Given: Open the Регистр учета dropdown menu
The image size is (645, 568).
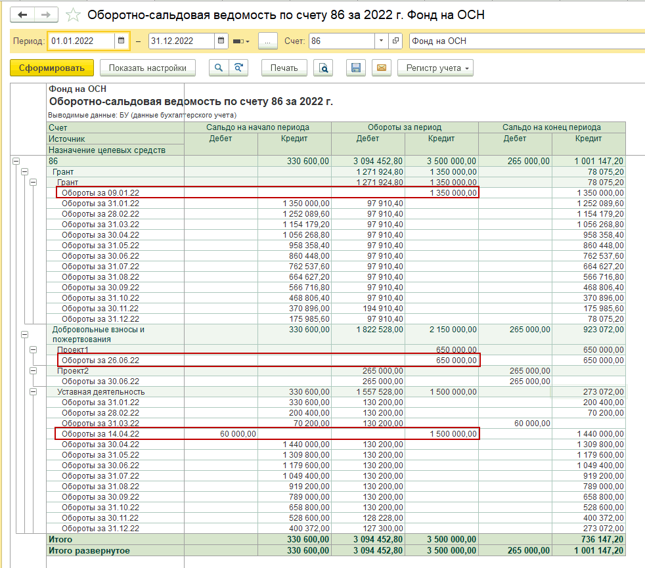Looking at the screenshot, I should pos(438,68).
